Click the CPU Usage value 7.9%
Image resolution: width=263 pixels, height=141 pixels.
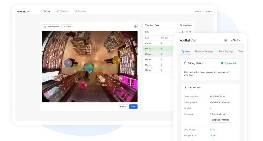[212, 130]
